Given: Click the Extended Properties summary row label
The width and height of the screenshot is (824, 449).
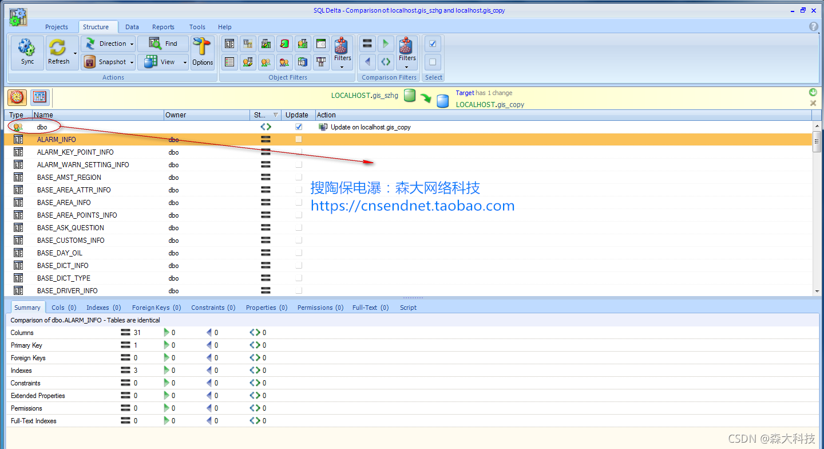Looking at the screenshot, I should pos(38,396).
